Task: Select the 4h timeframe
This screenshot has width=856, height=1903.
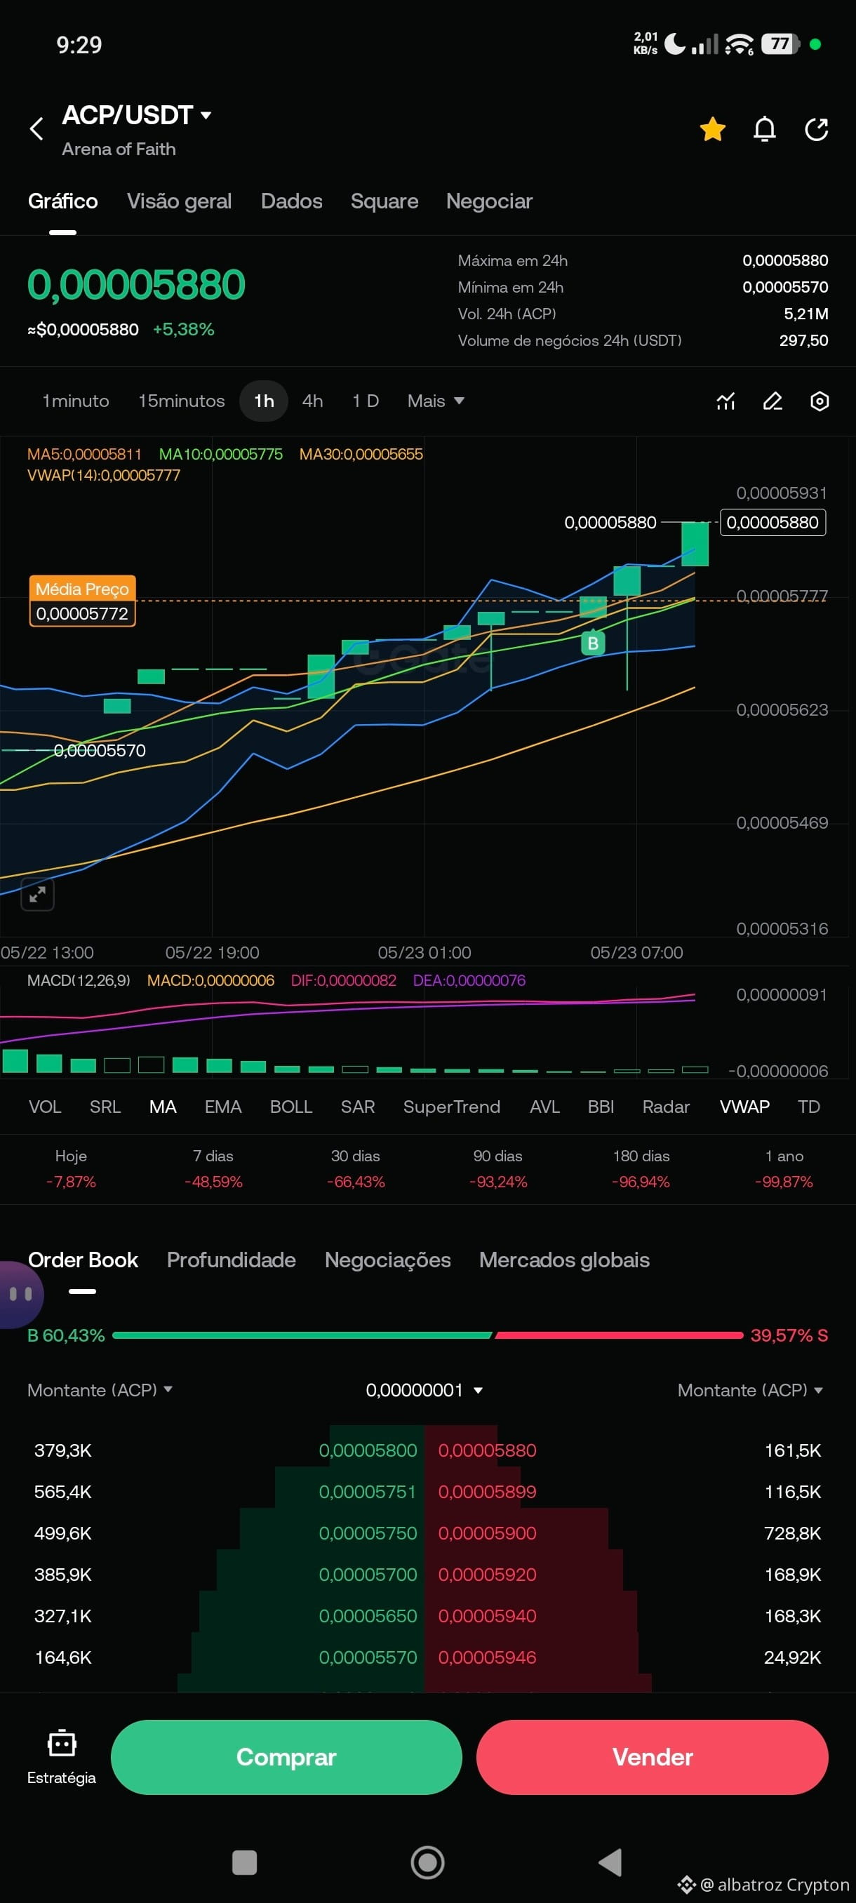Action: tap(312, 401)
